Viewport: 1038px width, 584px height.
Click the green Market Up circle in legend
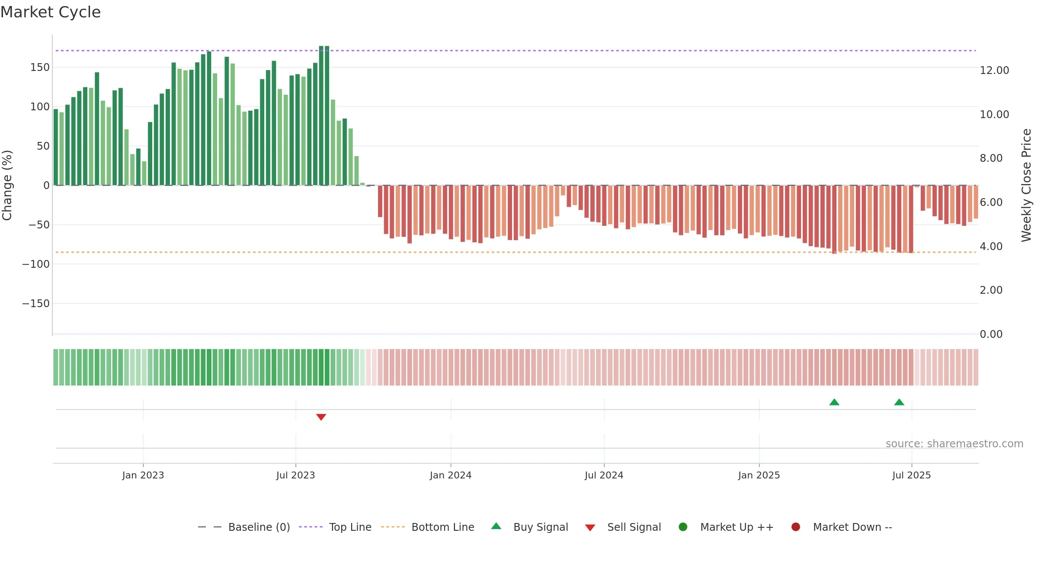point(683,527)
